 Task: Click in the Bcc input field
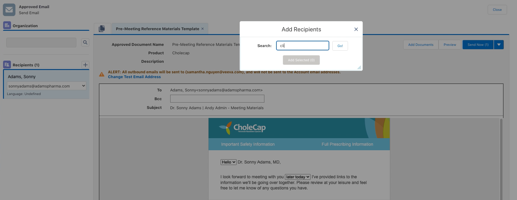coord(217,99)
